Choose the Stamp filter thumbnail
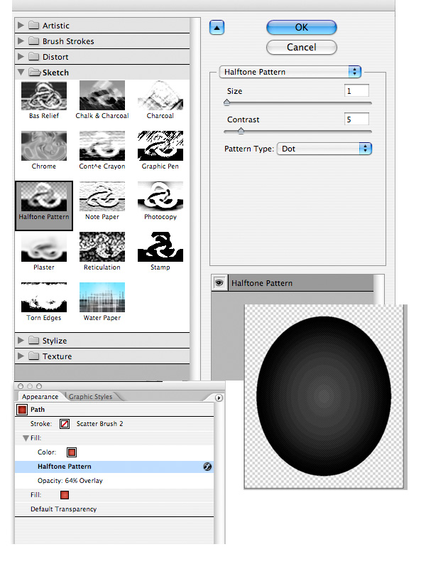Viewport: 426px width, 569px height. pos(160,247)
